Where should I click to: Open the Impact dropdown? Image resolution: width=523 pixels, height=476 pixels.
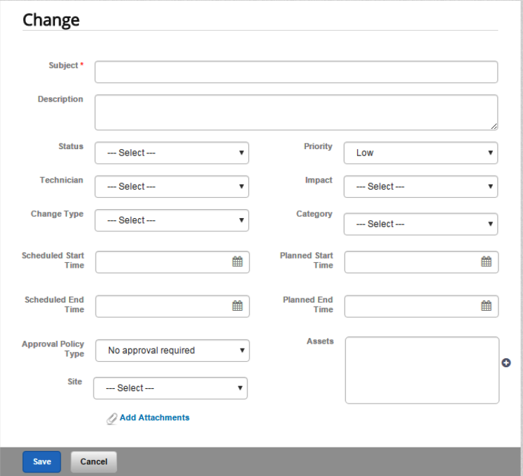420,187
